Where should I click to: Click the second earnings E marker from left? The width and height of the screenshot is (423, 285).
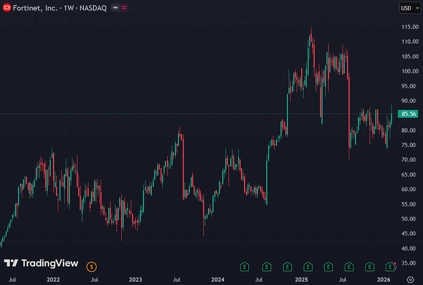(267, 266)
